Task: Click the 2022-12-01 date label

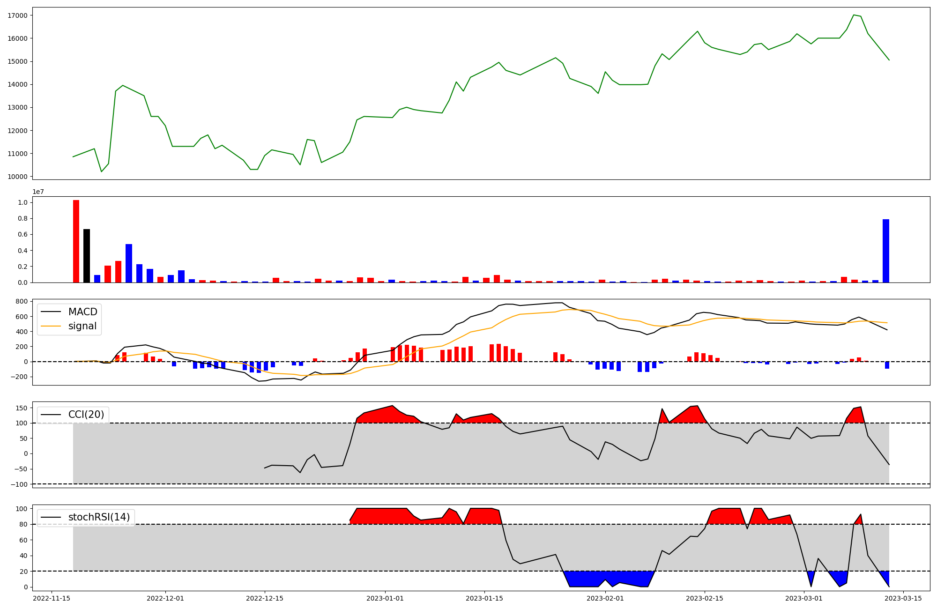Action: (x=165, y=598)
